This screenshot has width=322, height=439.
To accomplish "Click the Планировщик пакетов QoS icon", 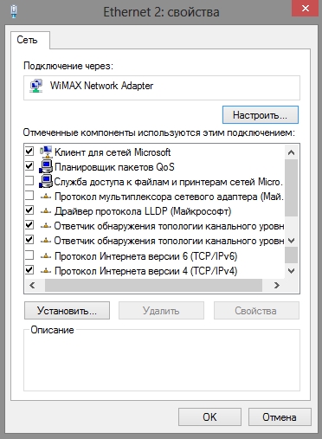I will [x=46, y=166].
